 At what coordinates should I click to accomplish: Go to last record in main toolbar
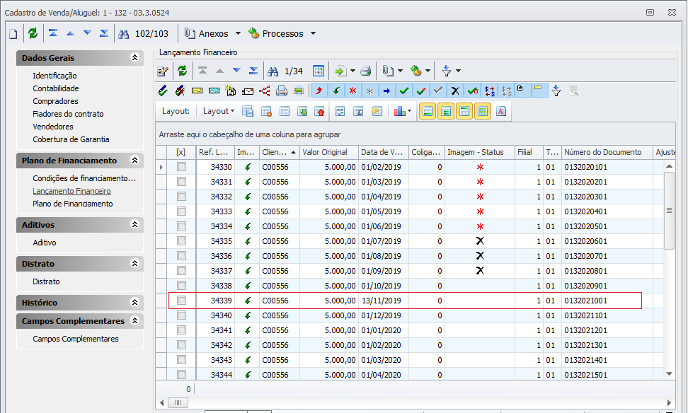104,33
